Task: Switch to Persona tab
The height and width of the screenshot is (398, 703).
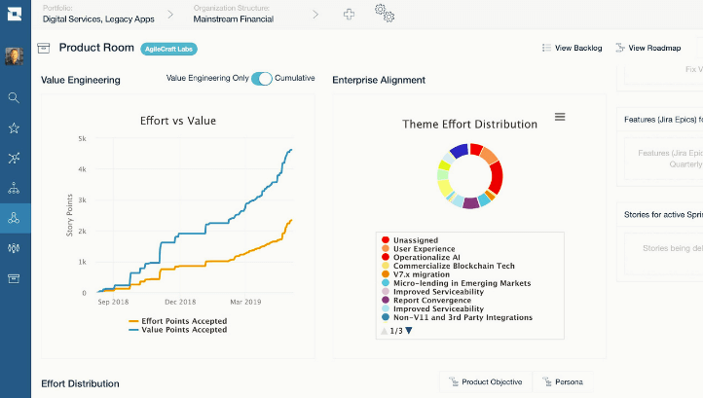Action: pyautogui.click(x=564, y=382)
